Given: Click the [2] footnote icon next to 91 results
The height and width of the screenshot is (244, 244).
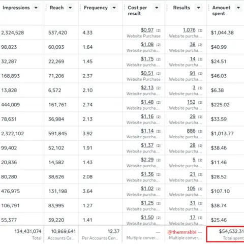Looking at the screenshot, I should [200, 74].
